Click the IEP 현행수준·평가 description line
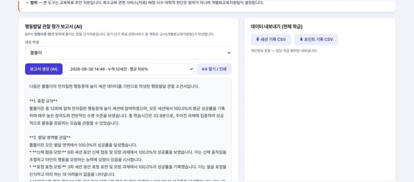This screenshot has width=414, height=182. pyautogui.click(x=119, y=34)
